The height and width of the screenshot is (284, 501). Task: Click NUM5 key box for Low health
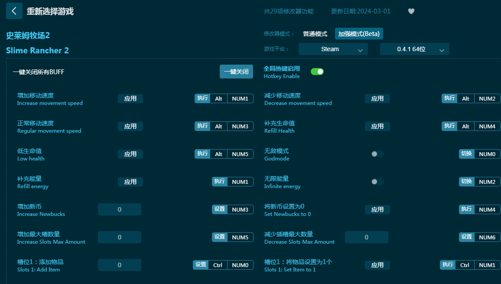[240, 154]
